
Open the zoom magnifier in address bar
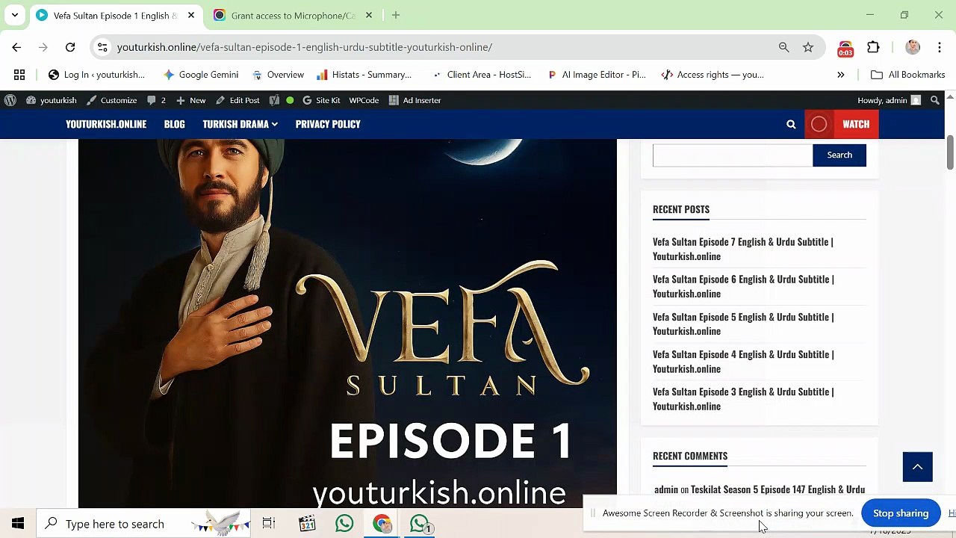(783, 47)
